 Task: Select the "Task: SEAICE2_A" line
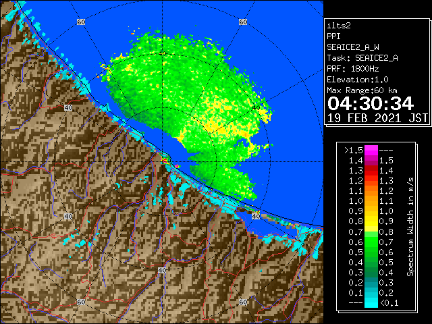pyautogui.click(x=362, y=58)
